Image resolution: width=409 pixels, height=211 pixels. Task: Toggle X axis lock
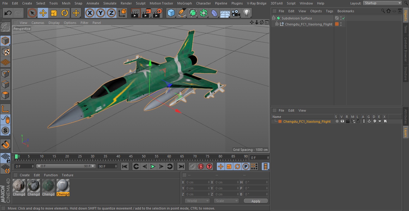[x=90, y=13]
